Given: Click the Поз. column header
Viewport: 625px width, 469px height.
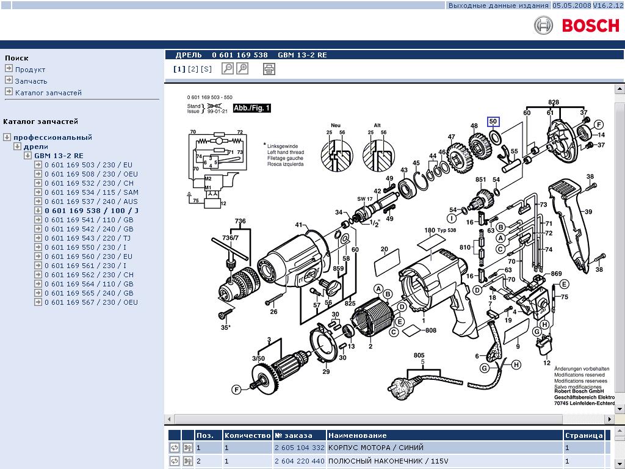Looking at the screenshot, I should coord(208,435).
